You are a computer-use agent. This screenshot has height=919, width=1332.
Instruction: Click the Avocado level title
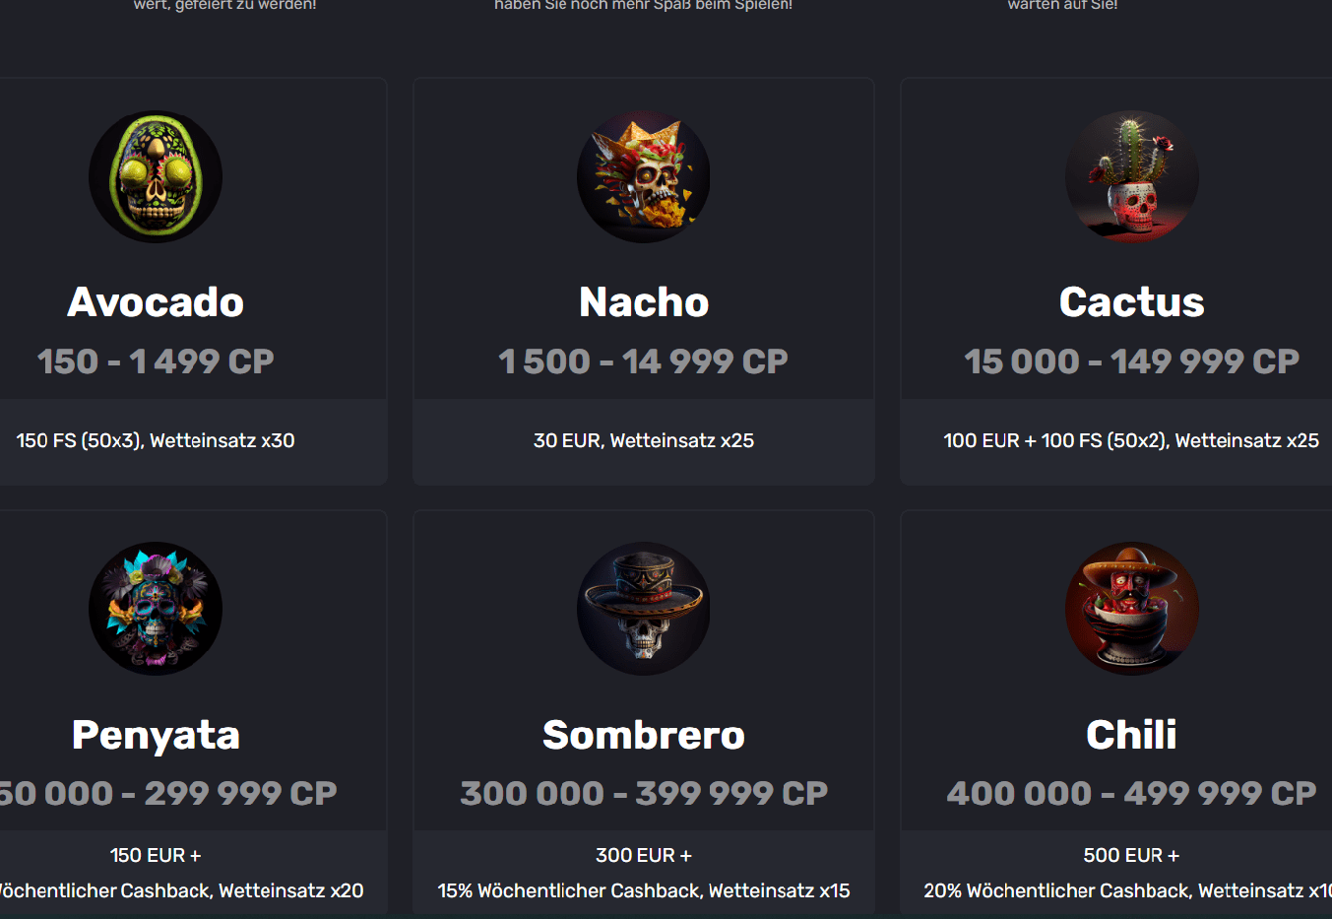(x=156, y=302)
